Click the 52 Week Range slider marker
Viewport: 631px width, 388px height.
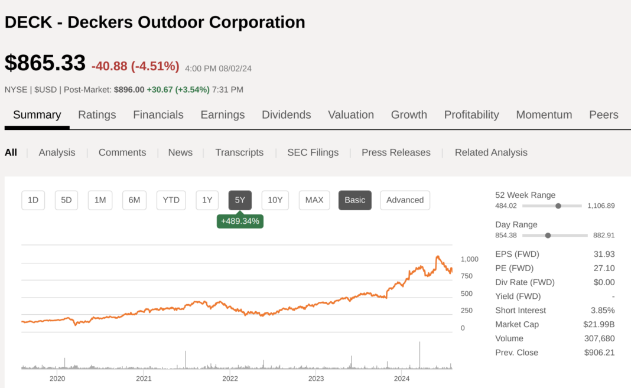click(558, 206)
